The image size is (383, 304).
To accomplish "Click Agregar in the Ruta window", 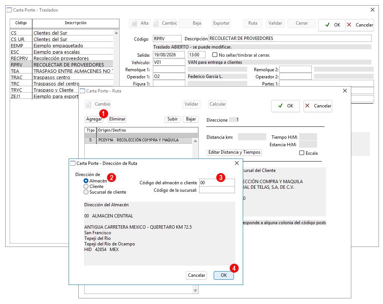I will click(x=94, y=119).
